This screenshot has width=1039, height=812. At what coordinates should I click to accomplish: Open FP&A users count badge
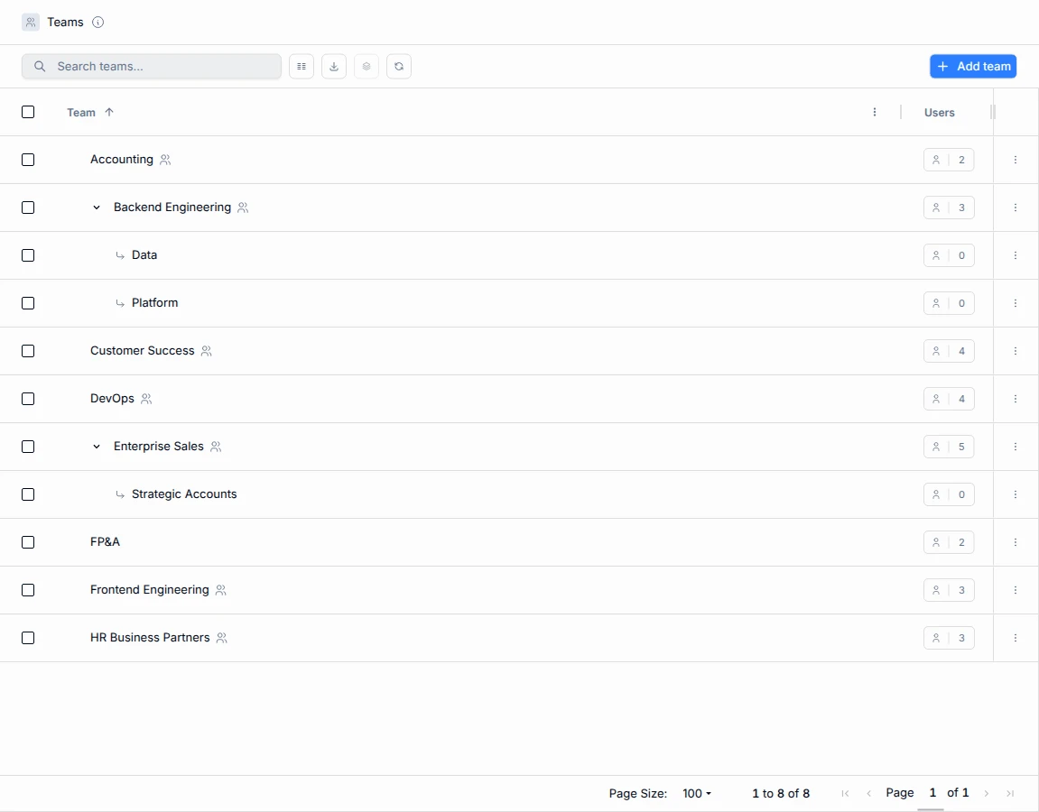pyautogui.click(x=949, y=541)
